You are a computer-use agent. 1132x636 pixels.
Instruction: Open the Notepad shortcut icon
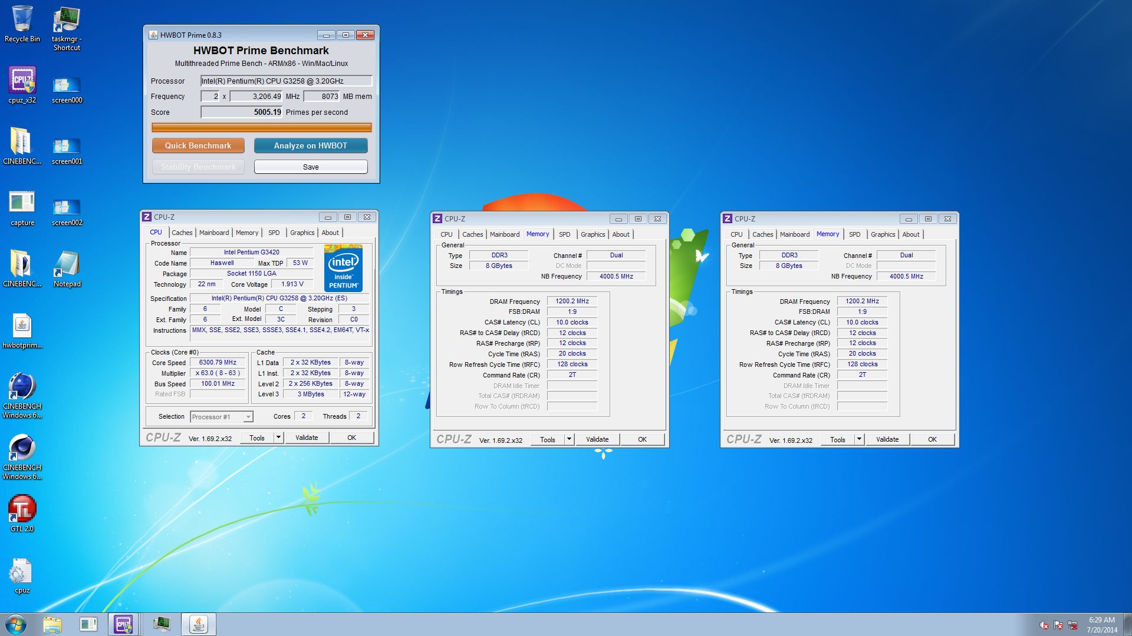[67, 269]
